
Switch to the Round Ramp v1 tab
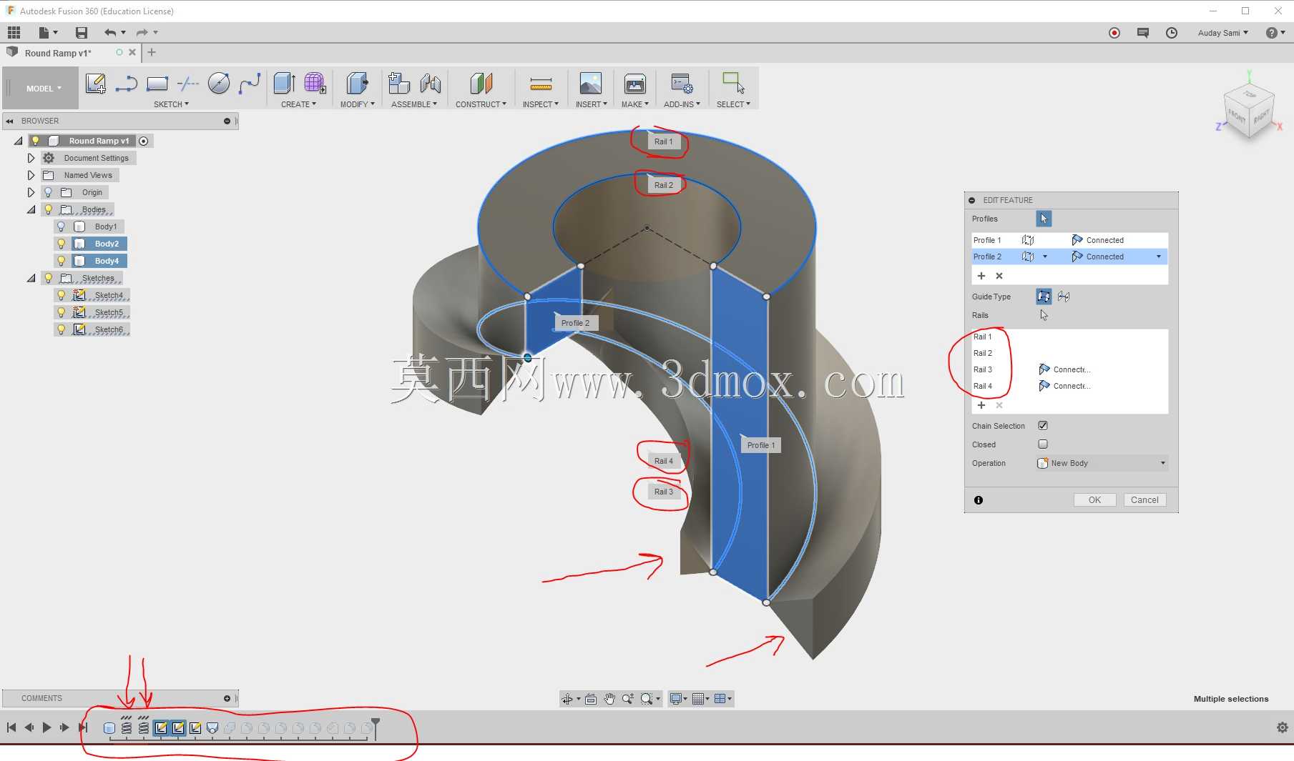(58, 53)
